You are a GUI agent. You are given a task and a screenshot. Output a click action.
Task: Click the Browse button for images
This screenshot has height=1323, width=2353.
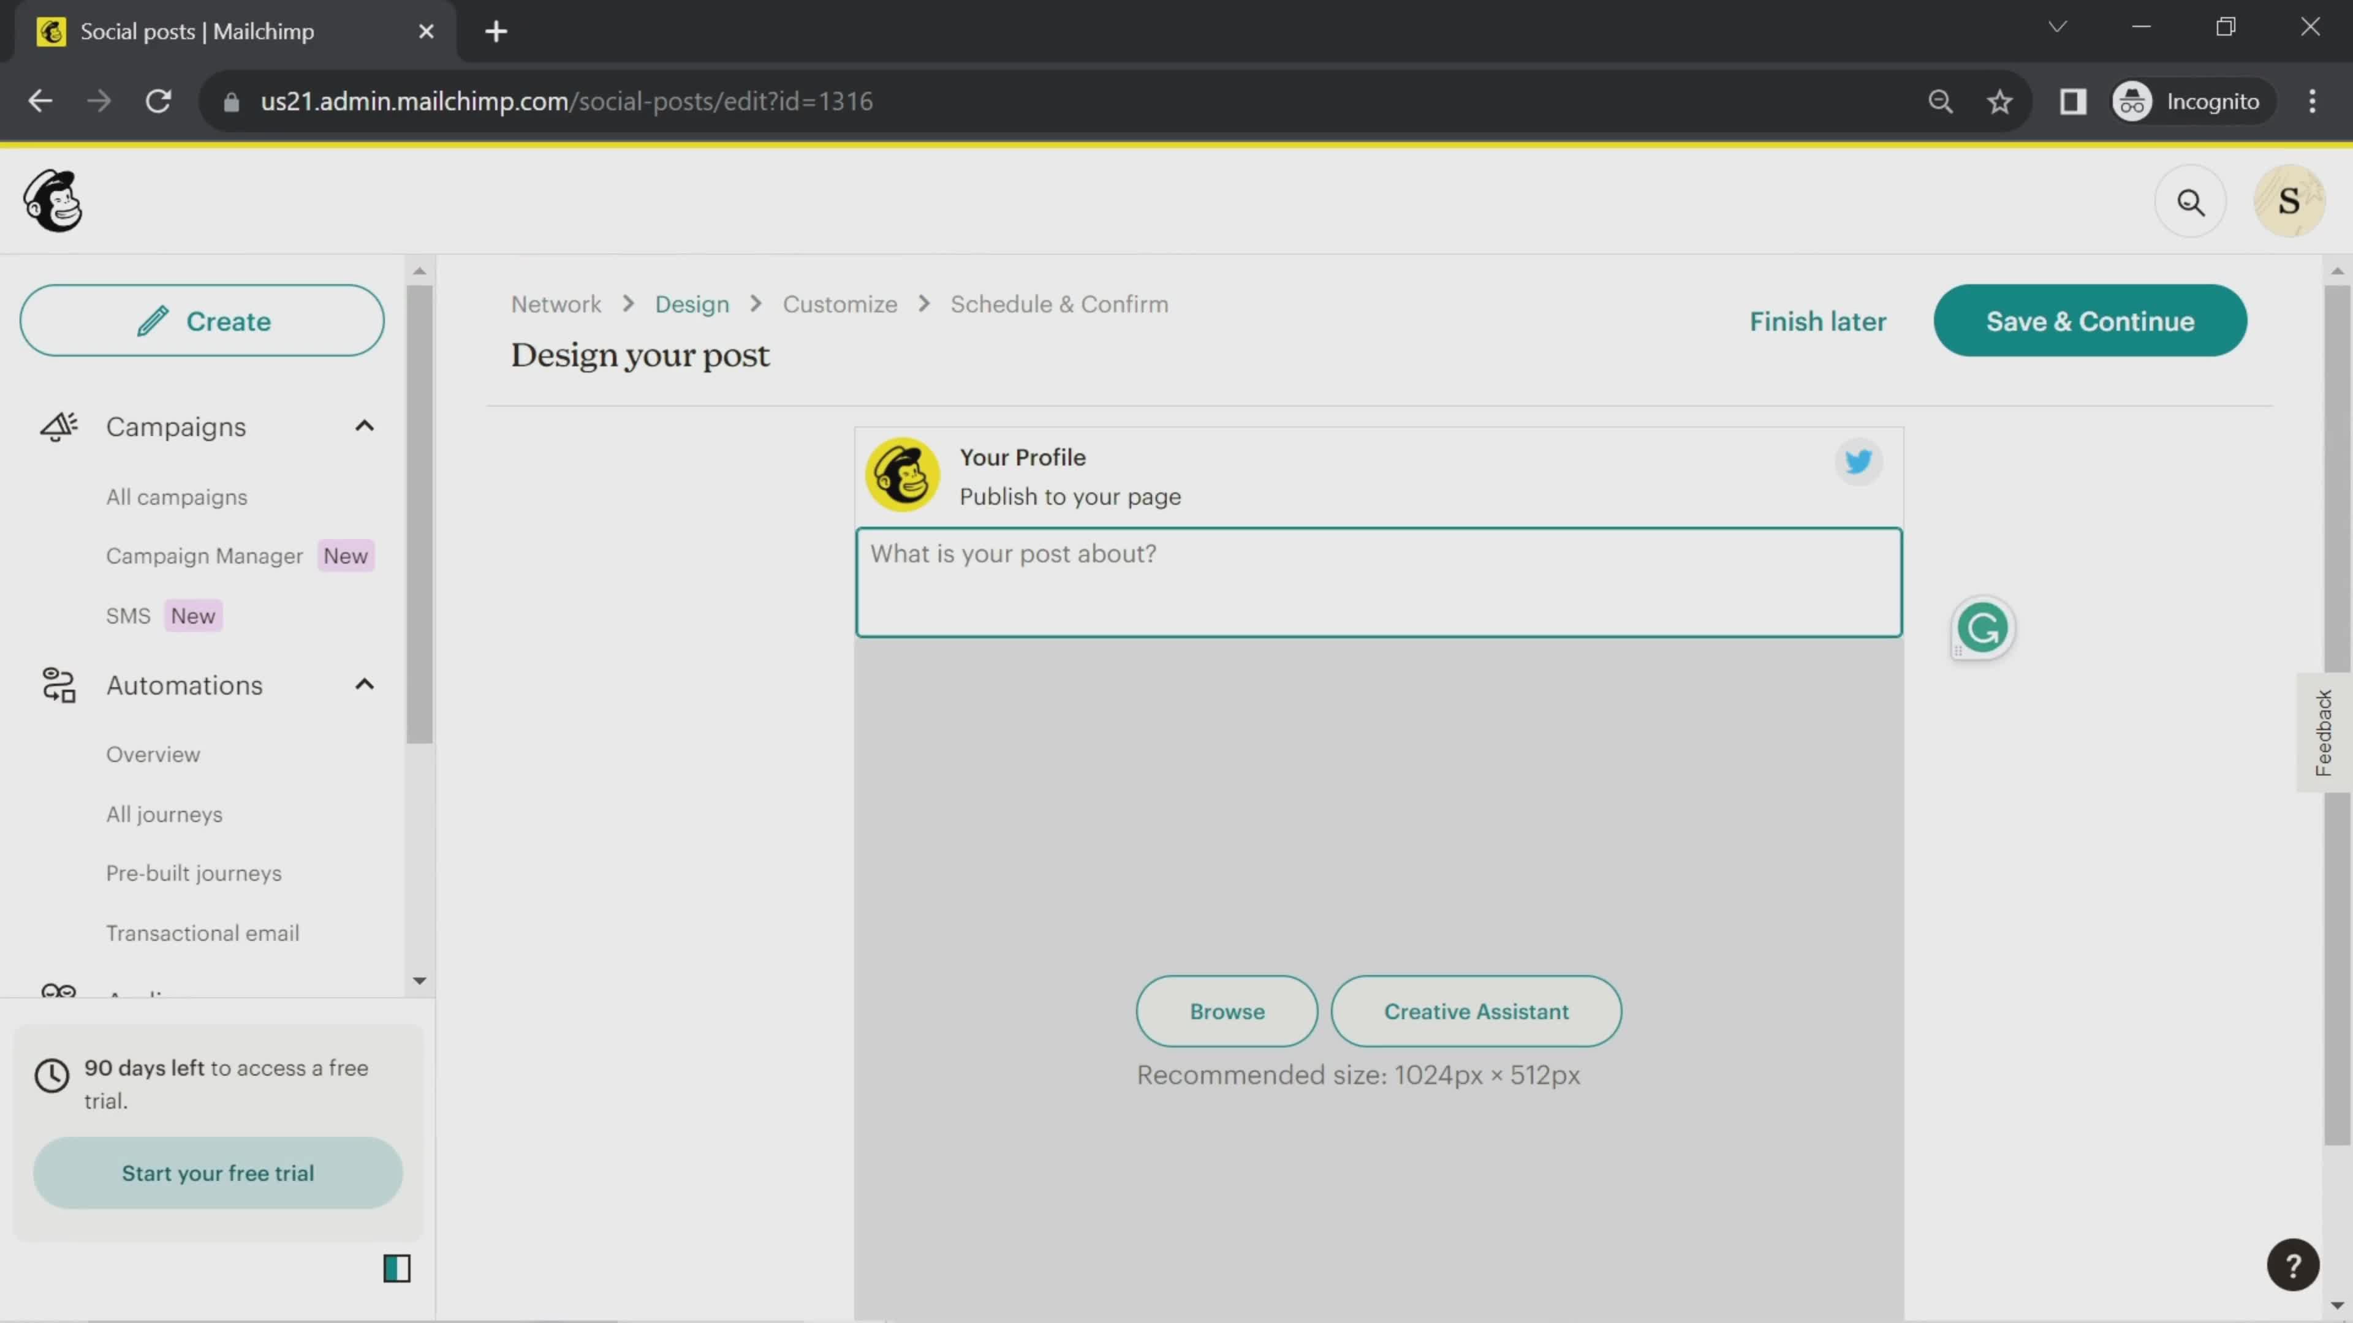(x=1227, y=1009)
